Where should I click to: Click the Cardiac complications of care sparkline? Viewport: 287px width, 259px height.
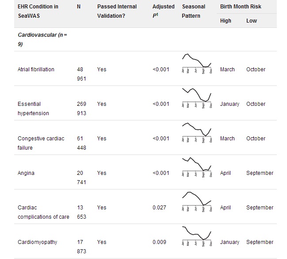tap(197, 201)
